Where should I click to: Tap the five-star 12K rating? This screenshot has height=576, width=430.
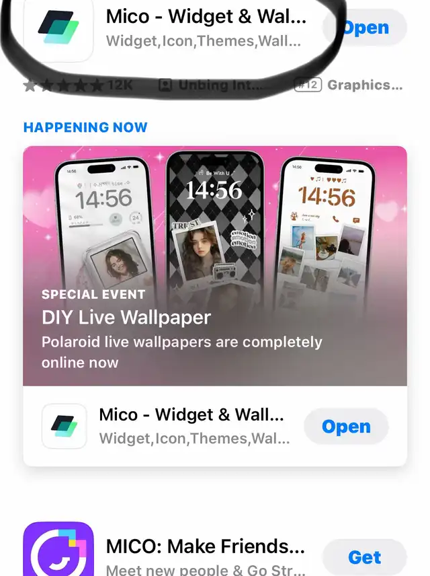pyautogui.click(x=77, y=85)
